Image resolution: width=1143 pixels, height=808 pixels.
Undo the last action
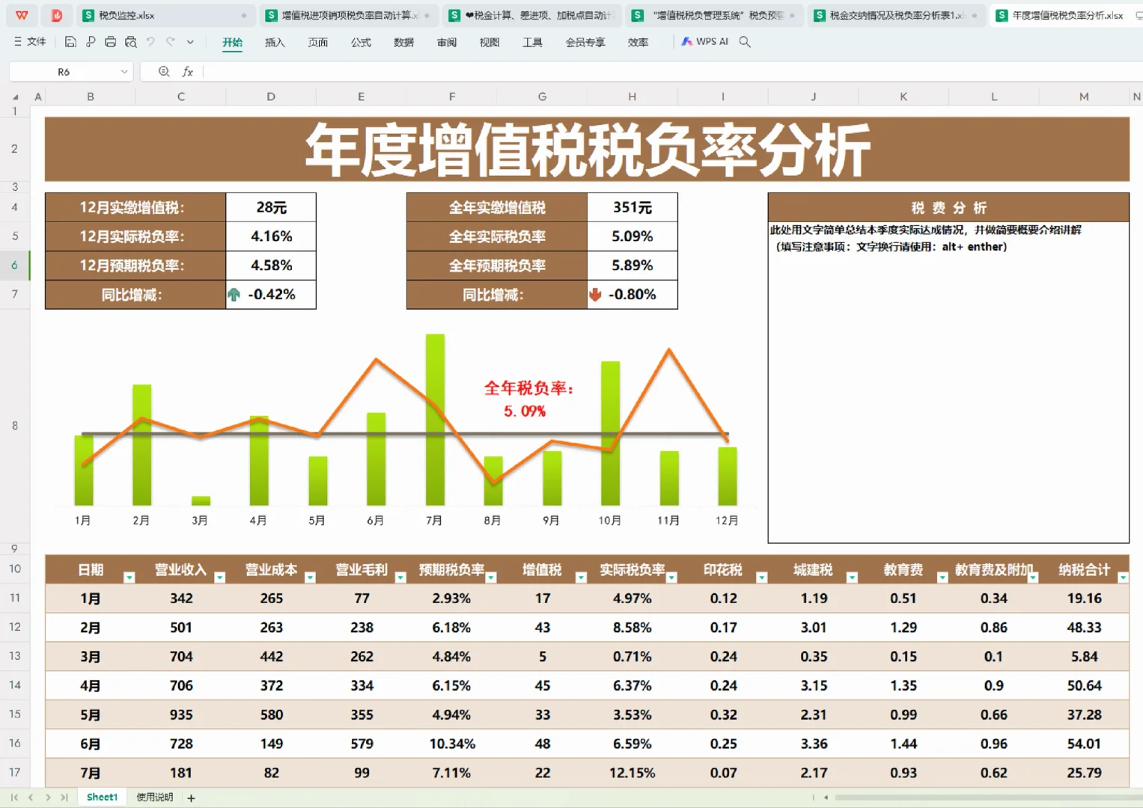coord(150,42)
